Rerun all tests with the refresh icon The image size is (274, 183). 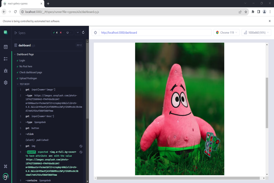[x=83, y=32]
